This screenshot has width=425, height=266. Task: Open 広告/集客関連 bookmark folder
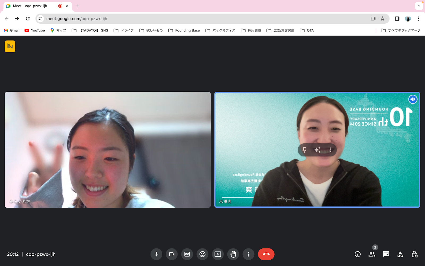pos(280,30)
